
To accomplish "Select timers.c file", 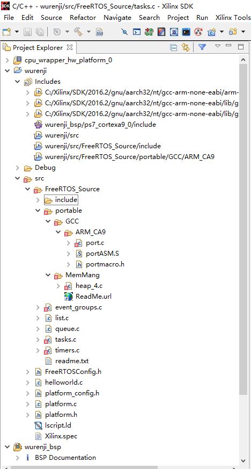I will 67,350.
